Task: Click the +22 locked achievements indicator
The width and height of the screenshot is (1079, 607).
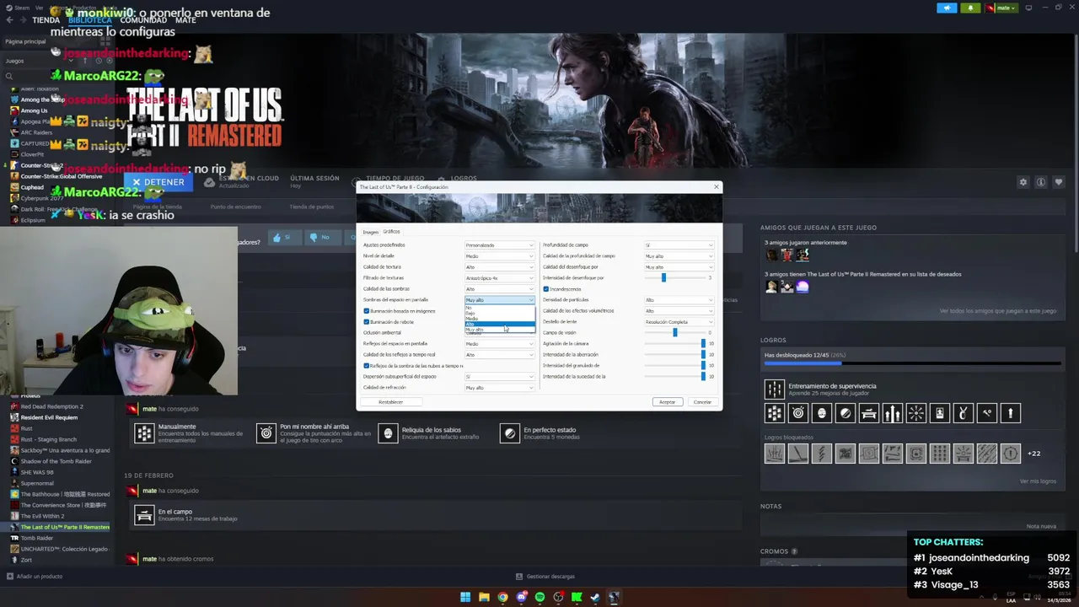Action: (1033, 454)
